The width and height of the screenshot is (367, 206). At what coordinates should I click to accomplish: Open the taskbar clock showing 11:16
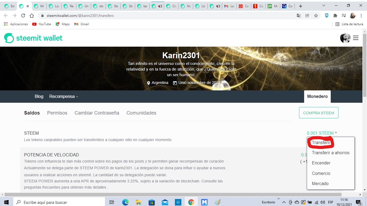coord(344,202)
